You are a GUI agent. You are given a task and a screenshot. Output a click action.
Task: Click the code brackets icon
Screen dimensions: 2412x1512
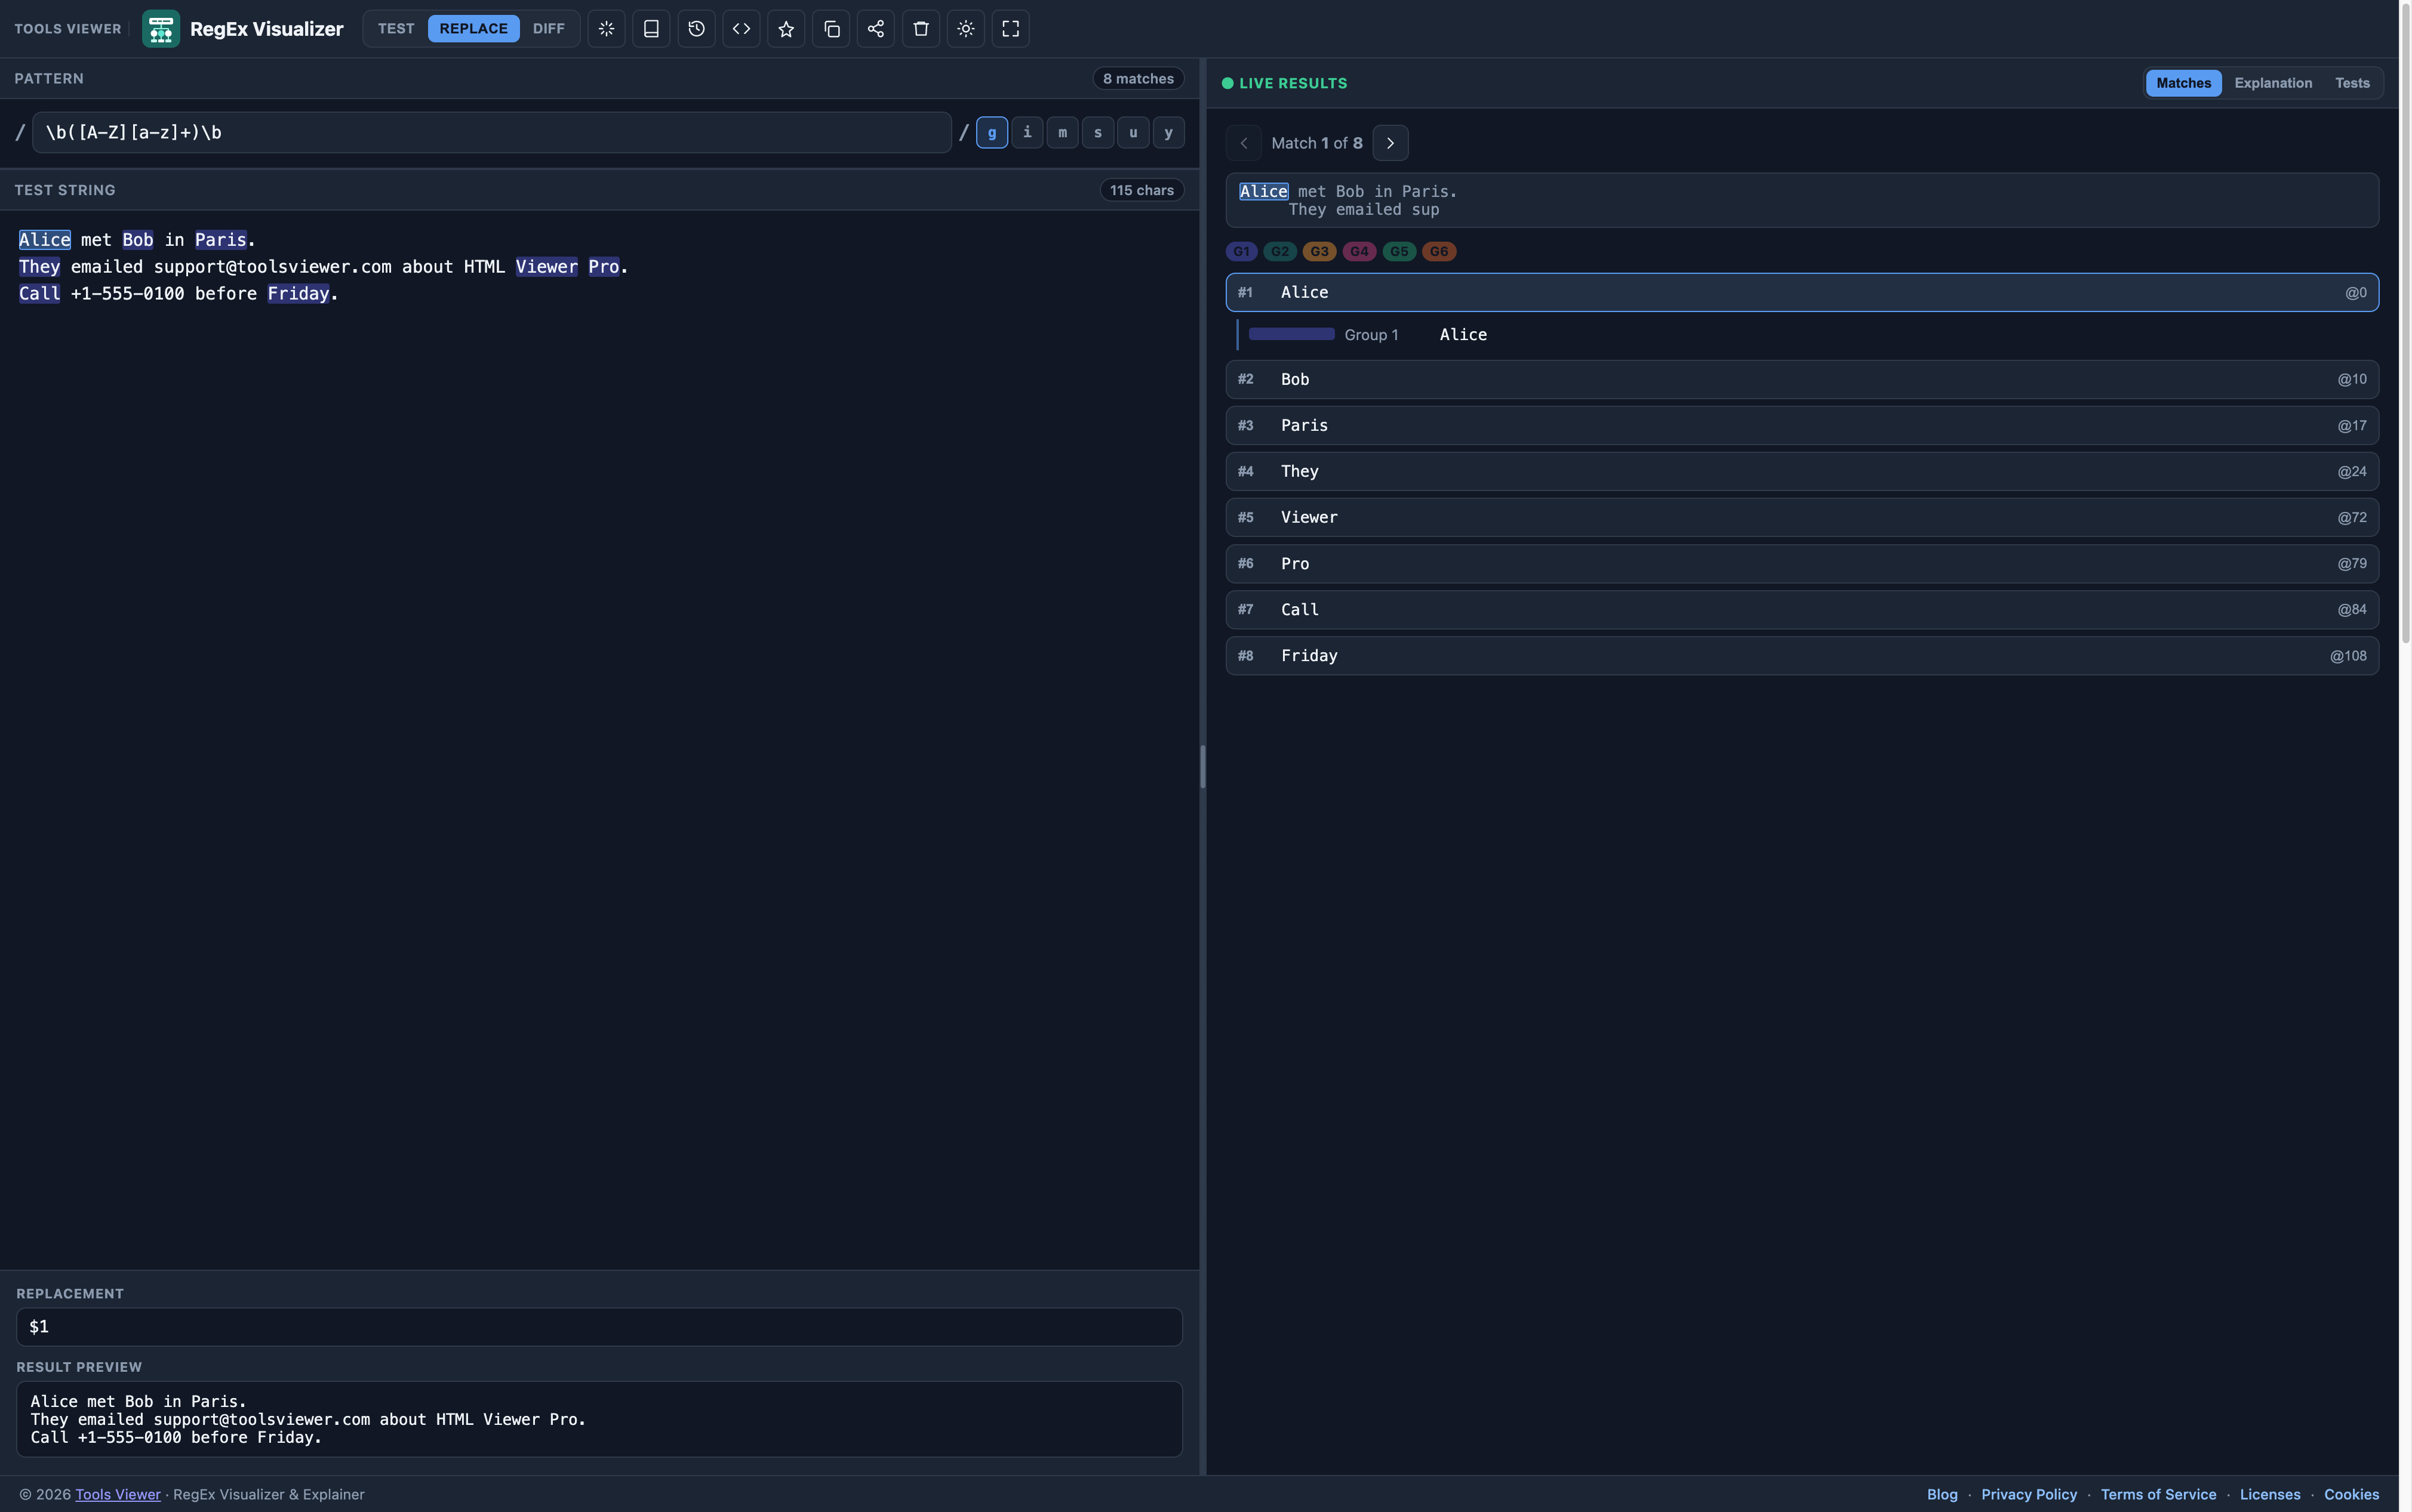(742, 29)
